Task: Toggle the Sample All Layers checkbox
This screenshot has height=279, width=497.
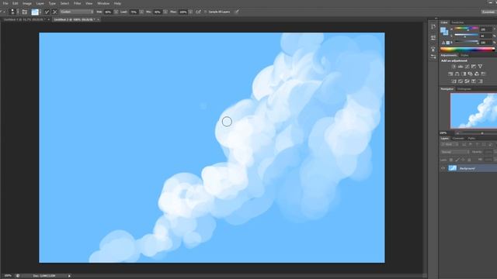Action: pos(205,12)
